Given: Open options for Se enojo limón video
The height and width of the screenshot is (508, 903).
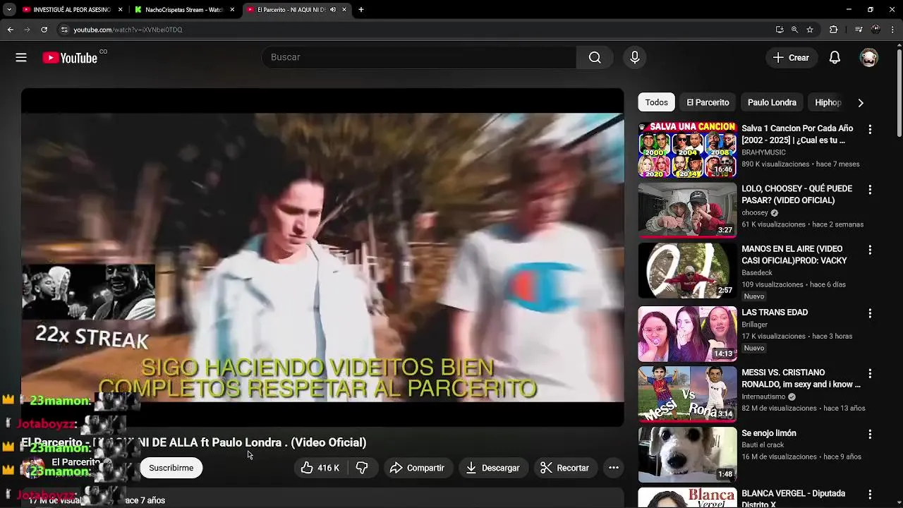Looking at the screenshot, I should [870, 434].
